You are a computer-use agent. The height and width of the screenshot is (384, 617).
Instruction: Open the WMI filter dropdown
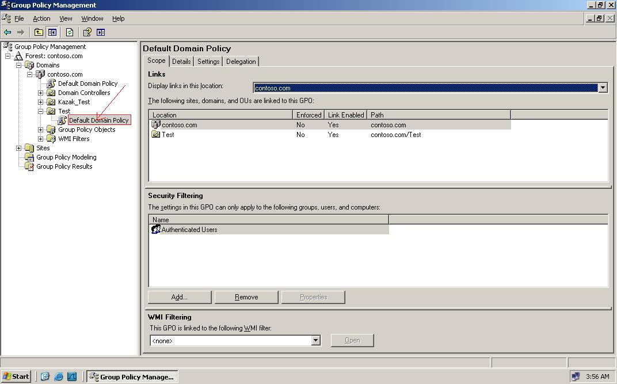pyautogui.click(x=315, y=340)
